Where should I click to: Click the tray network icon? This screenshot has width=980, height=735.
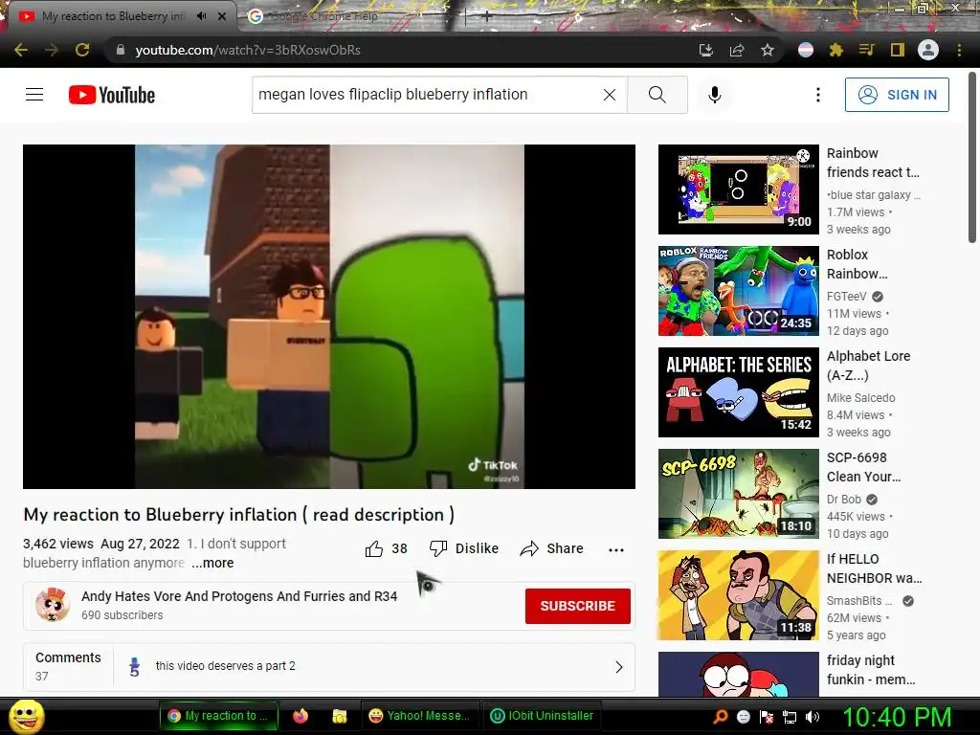(790, 717)
